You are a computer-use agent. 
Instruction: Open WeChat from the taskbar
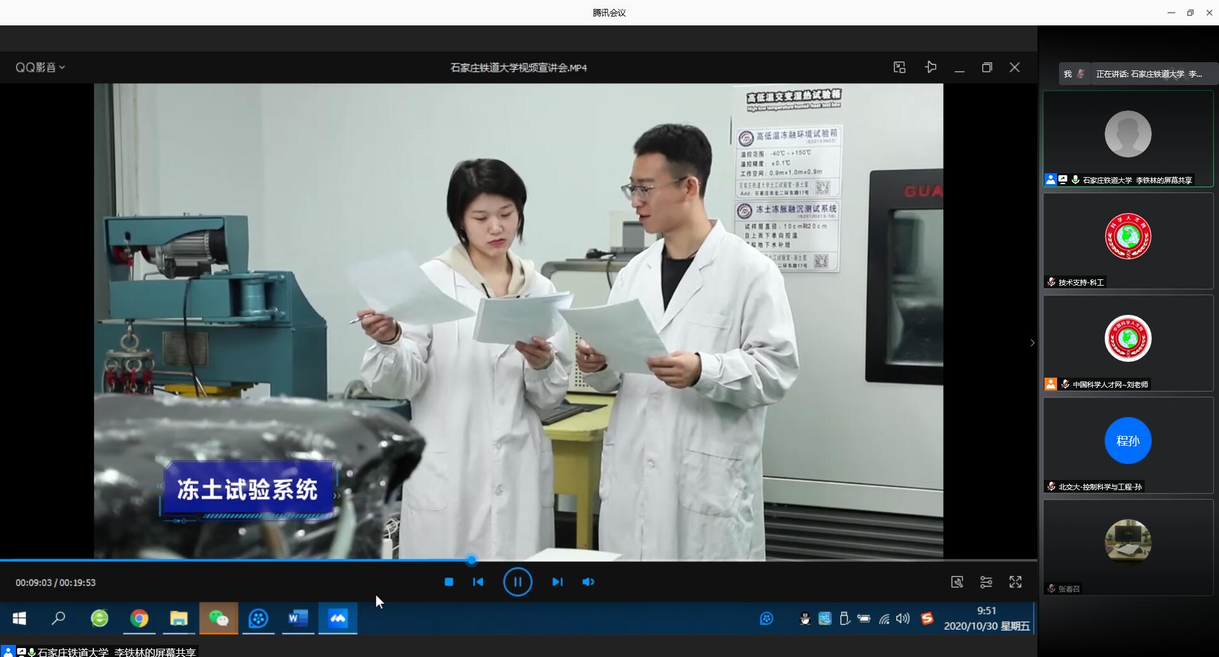(218, 618)
